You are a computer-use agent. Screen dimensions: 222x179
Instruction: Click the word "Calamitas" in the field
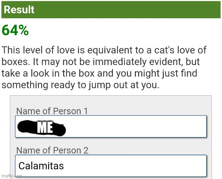pos(41,166)
